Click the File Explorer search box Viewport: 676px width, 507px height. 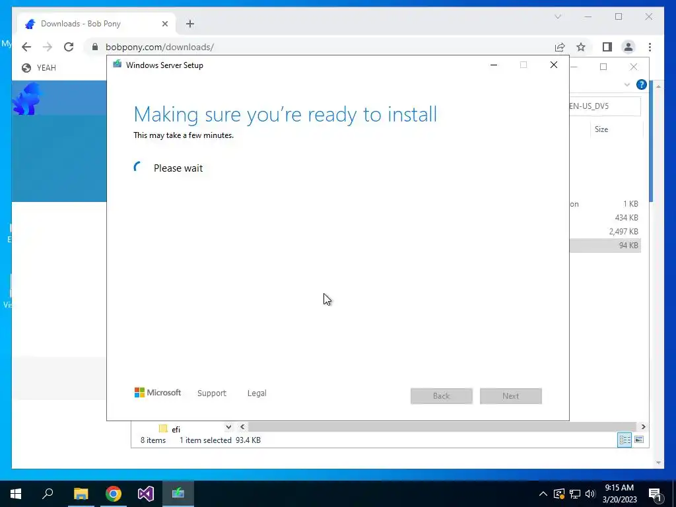[x=605, y=106]
